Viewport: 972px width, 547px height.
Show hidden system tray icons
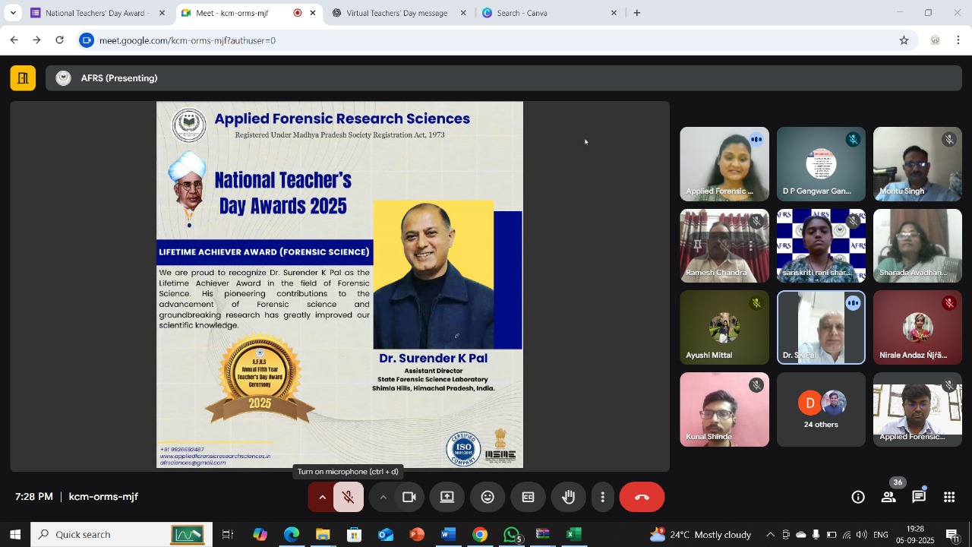[770, 535]
